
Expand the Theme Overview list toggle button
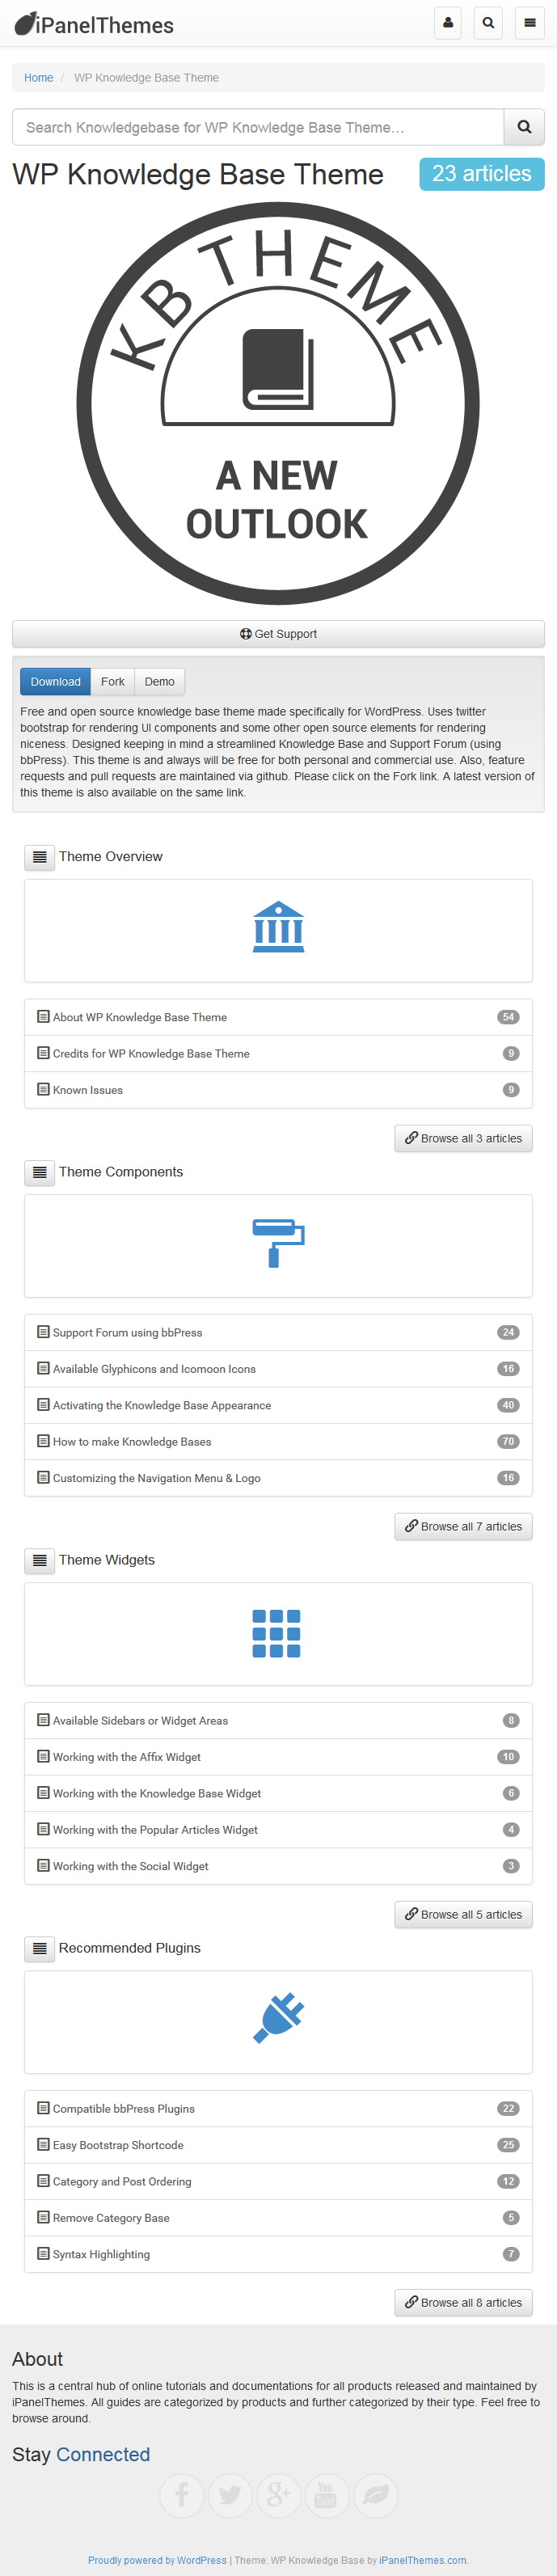click(40, 857)
